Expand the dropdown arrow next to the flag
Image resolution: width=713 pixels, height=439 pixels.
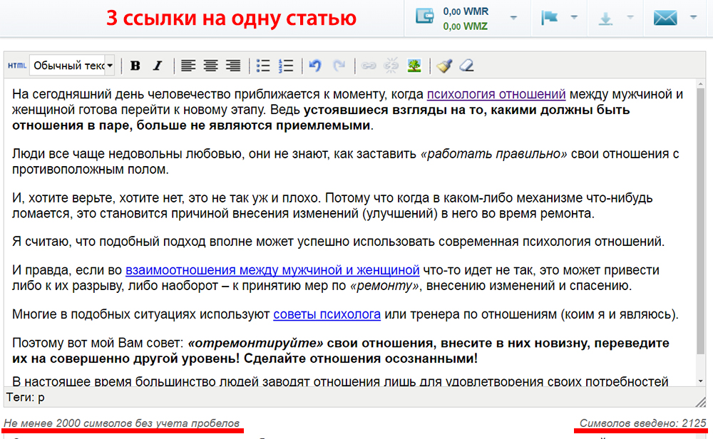coord(574,19)
